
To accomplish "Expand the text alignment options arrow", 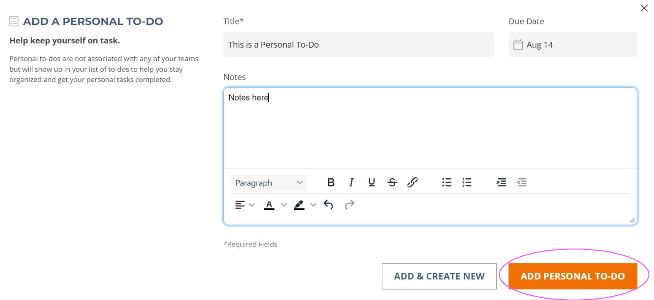I will [x=252, y=205].
